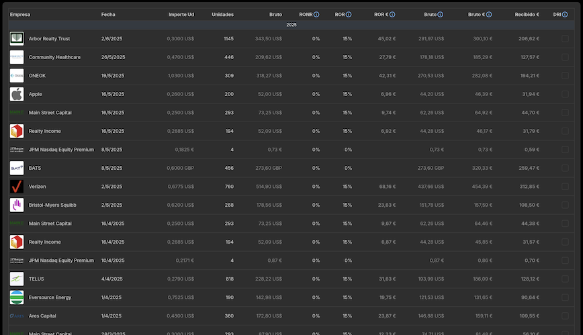Viewport: 583px width, 335px height.
Task: Check DRI box for Main Street Capital 16/5/2025
Action: point(565,112)
